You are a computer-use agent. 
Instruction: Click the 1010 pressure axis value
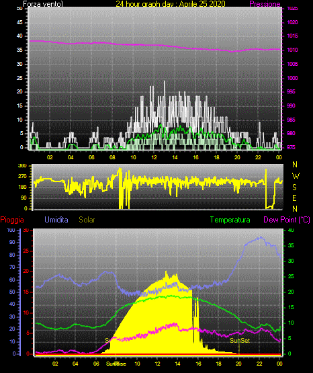point(293,50)
